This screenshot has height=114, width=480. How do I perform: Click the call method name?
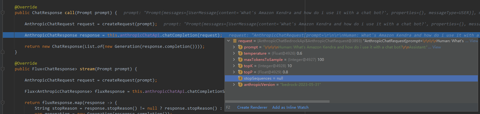(x=70, y=13)
